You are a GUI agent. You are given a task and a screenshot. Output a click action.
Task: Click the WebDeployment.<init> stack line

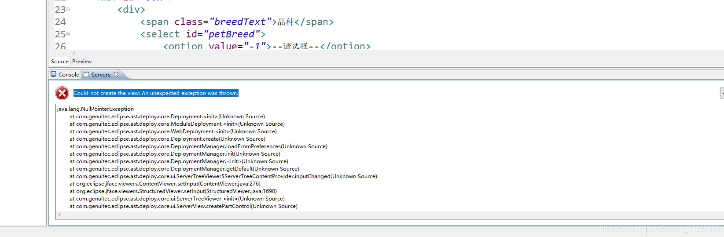click(173, 131)
